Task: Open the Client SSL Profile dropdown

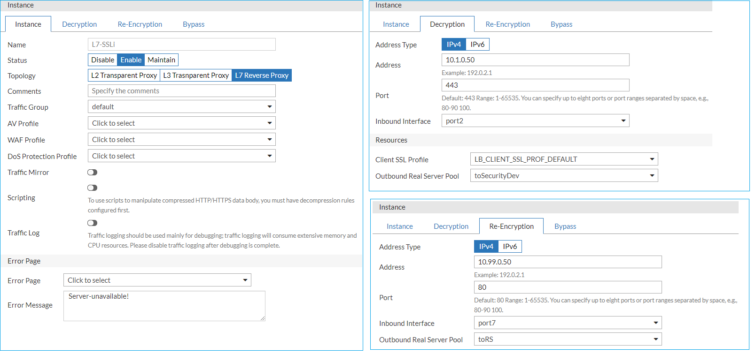Action: (564, 159)
